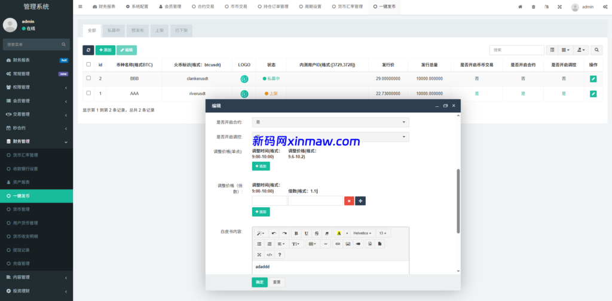The height and width of the screenshot is (301, 612).
Task: Switch to the 预发布 filter tab
Action: pos(137,30)
